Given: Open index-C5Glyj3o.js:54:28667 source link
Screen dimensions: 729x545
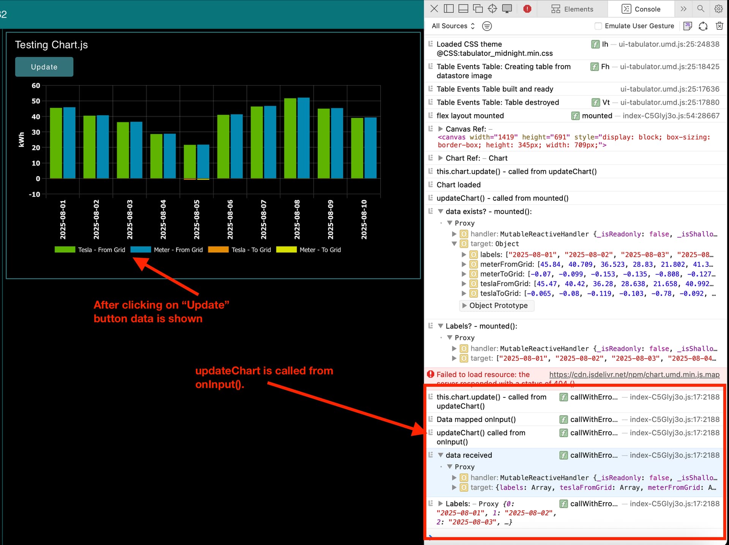Looking at the screenshot, I should point(671,116).
